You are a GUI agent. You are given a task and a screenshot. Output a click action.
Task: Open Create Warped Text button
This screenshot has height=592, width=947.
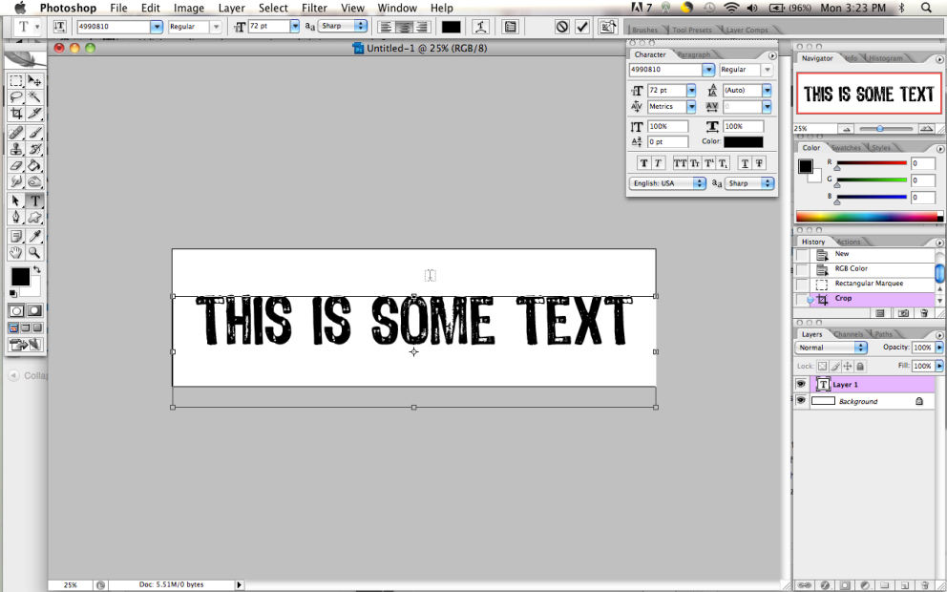click(x=481, y=27)
